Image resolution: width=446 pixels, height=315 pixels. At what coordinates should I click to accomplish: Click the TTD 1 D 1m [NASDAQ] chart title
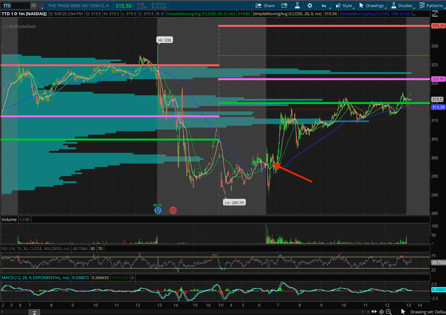tap(24, 14)
